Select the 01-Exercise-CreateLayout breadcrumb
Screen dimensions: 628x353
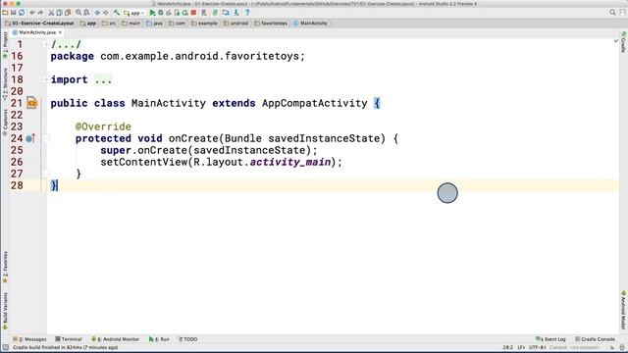point(39,24)
